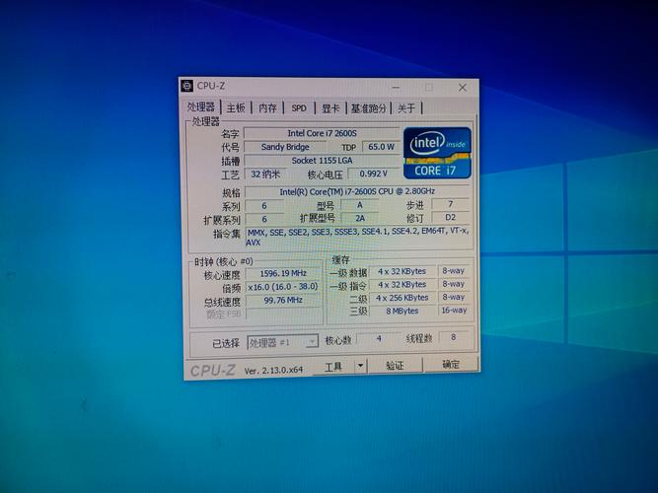Click the 16-way associativity value
658x493 pixels.
pos(454,310)
